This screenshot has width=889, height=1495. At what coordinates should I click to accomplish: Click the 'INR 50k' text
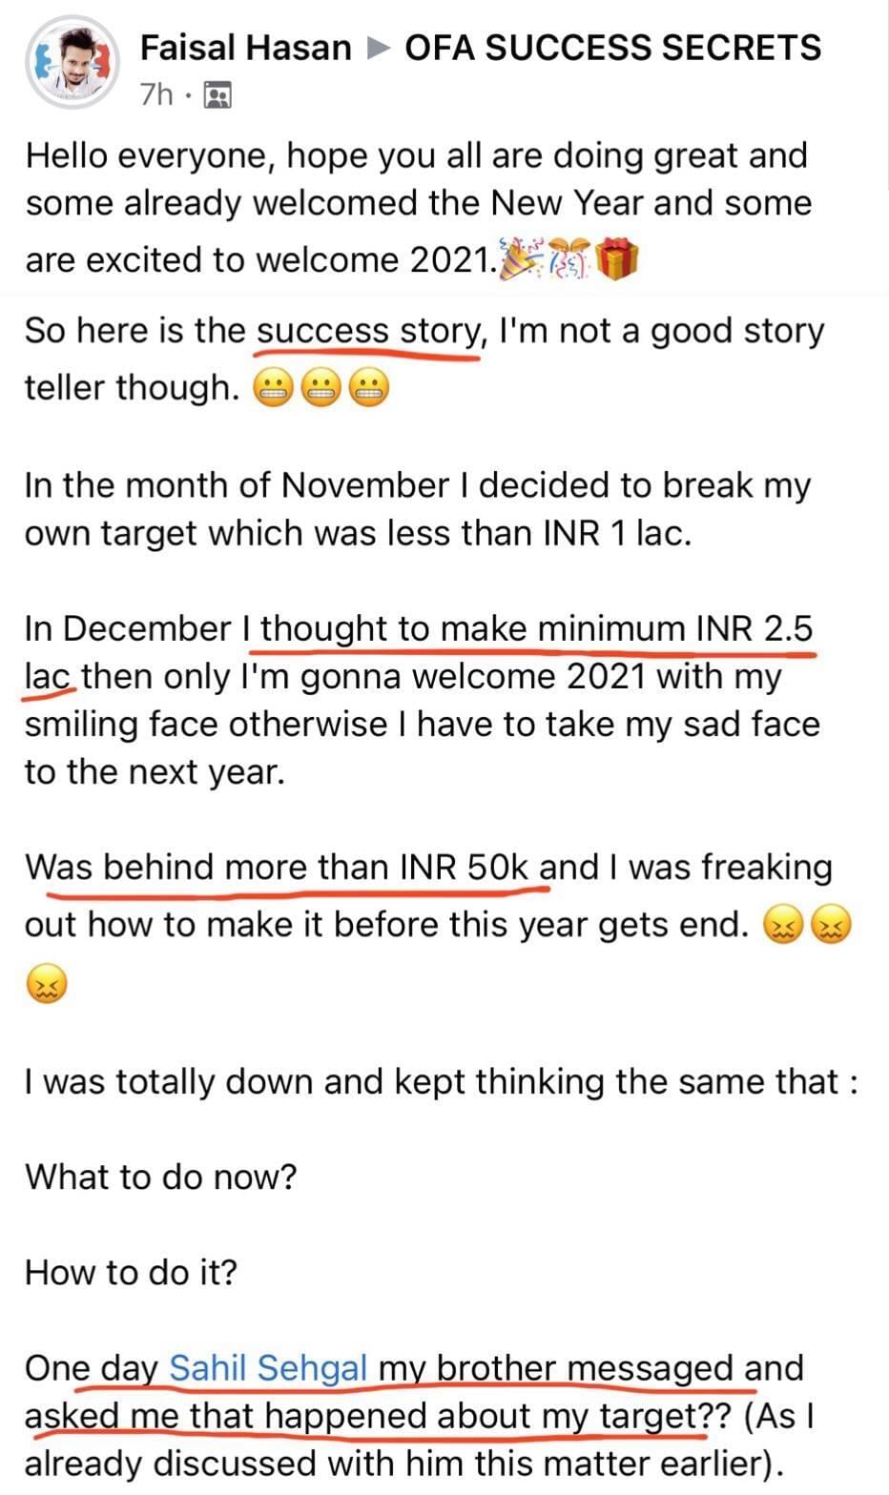pyautogui.click(x=464, y=867)
